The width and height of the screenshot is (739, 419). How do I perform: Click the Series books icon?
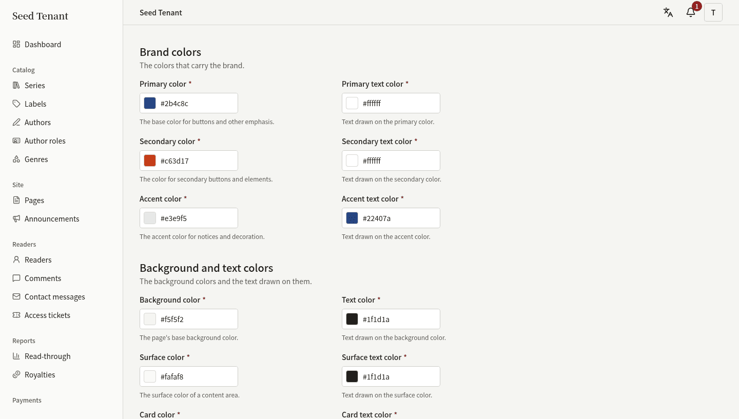click(x=16, y=86)
